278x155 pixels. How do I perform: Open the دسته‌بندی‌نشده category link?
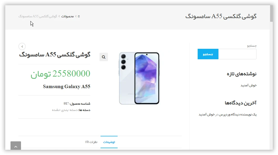click(65, 110)
